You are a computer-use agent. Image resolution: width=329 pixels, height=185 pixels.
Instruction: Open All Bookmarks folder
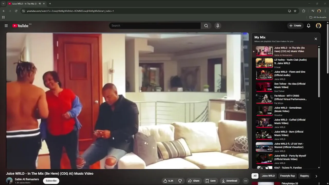pos(318,17)
